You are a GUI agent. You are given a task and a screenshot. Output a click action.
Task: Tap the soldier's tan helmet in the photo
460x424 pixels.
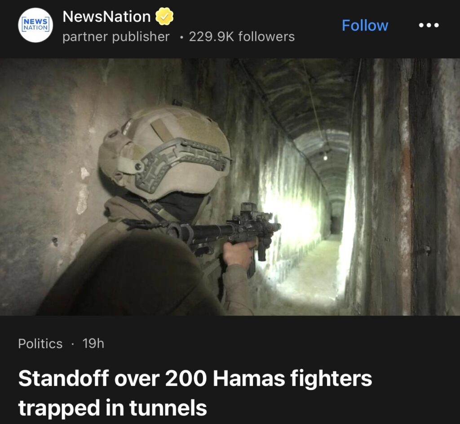point(164,152)
